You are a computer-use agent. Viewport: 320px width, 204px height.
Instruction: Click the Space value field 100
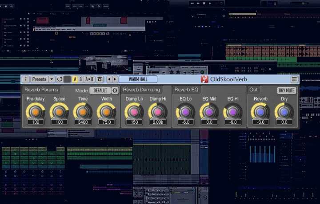click(x=59, y=122)
